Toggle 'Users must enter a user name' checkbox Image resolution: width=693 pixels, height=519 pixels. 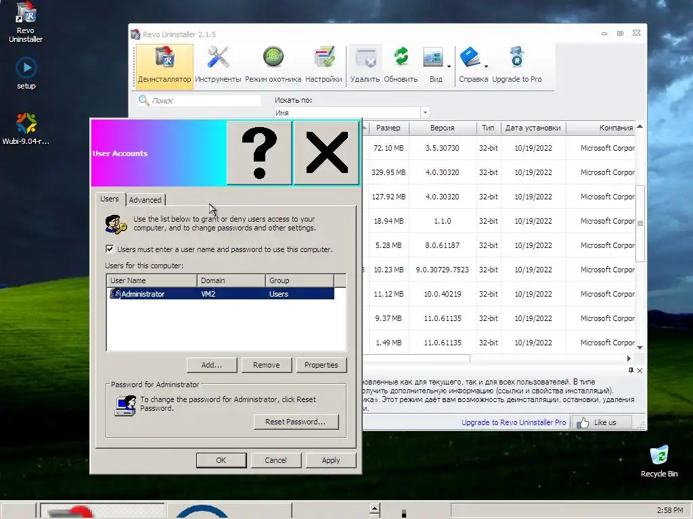click(110, 249)
